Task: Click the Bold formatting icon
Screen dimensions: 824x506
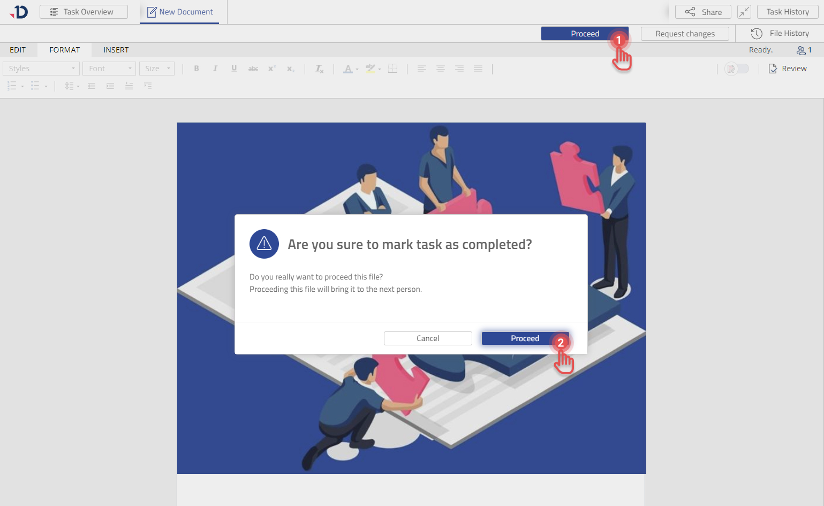Action: [x=196, y=69]
